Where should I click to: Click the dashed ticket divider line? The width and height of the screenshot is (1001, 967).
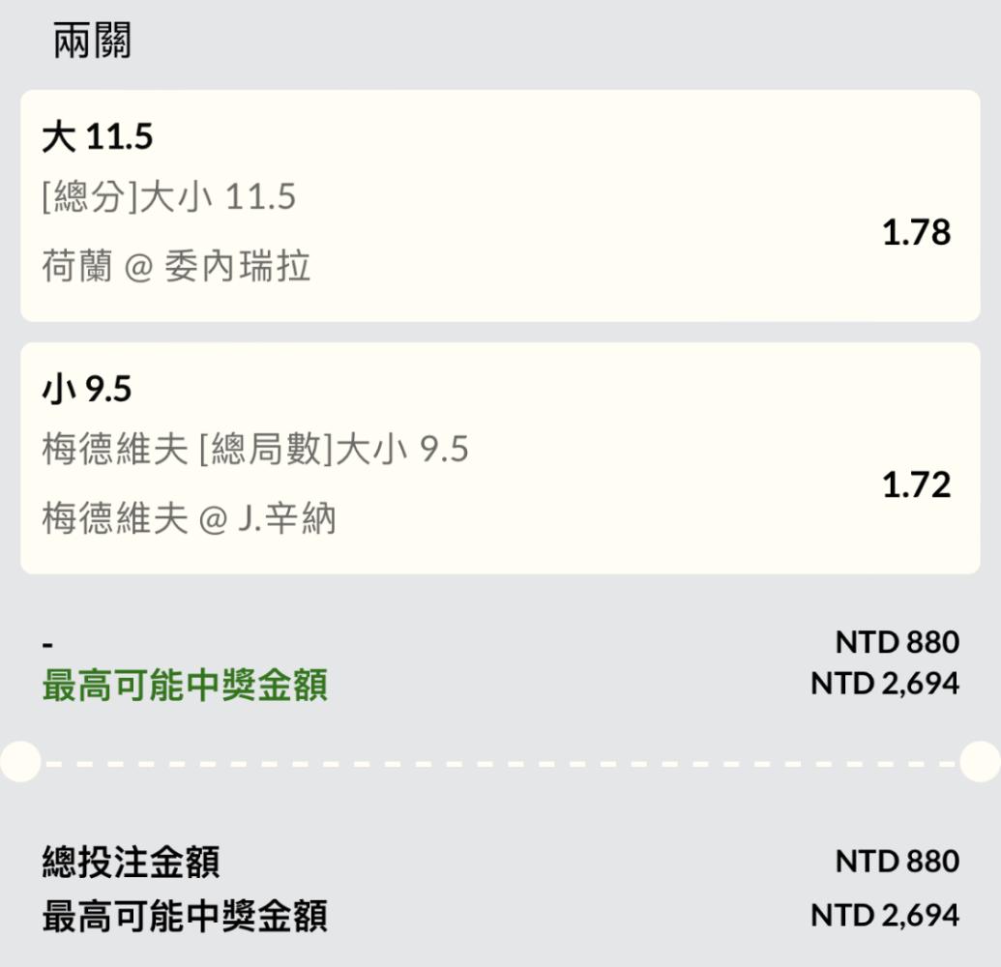pyautogui.click(x=501, y=763)
